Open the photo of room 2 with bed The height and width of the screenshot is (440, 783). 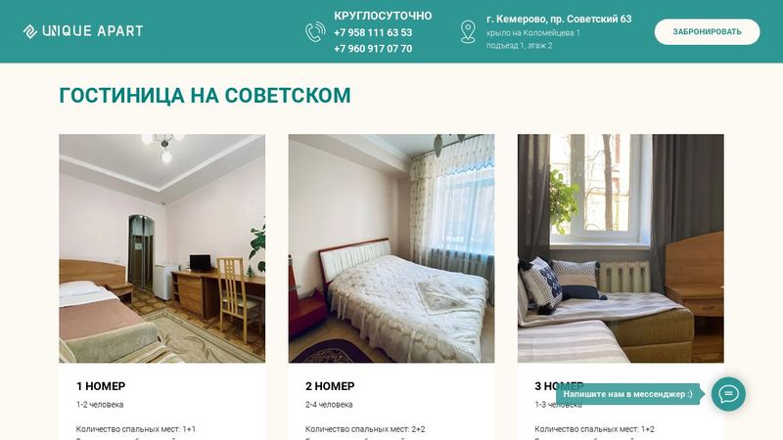coord(391,248)
